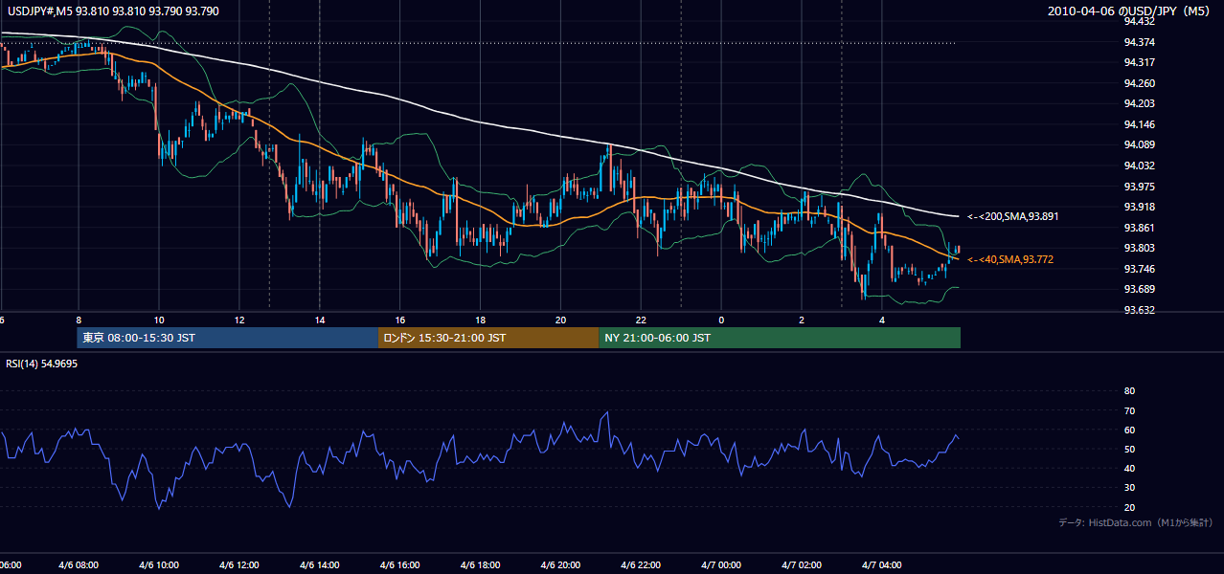Click date axis label 4/7 02:00
Image resolution: width=1224 pixels, height=574 pixels.
802,565
